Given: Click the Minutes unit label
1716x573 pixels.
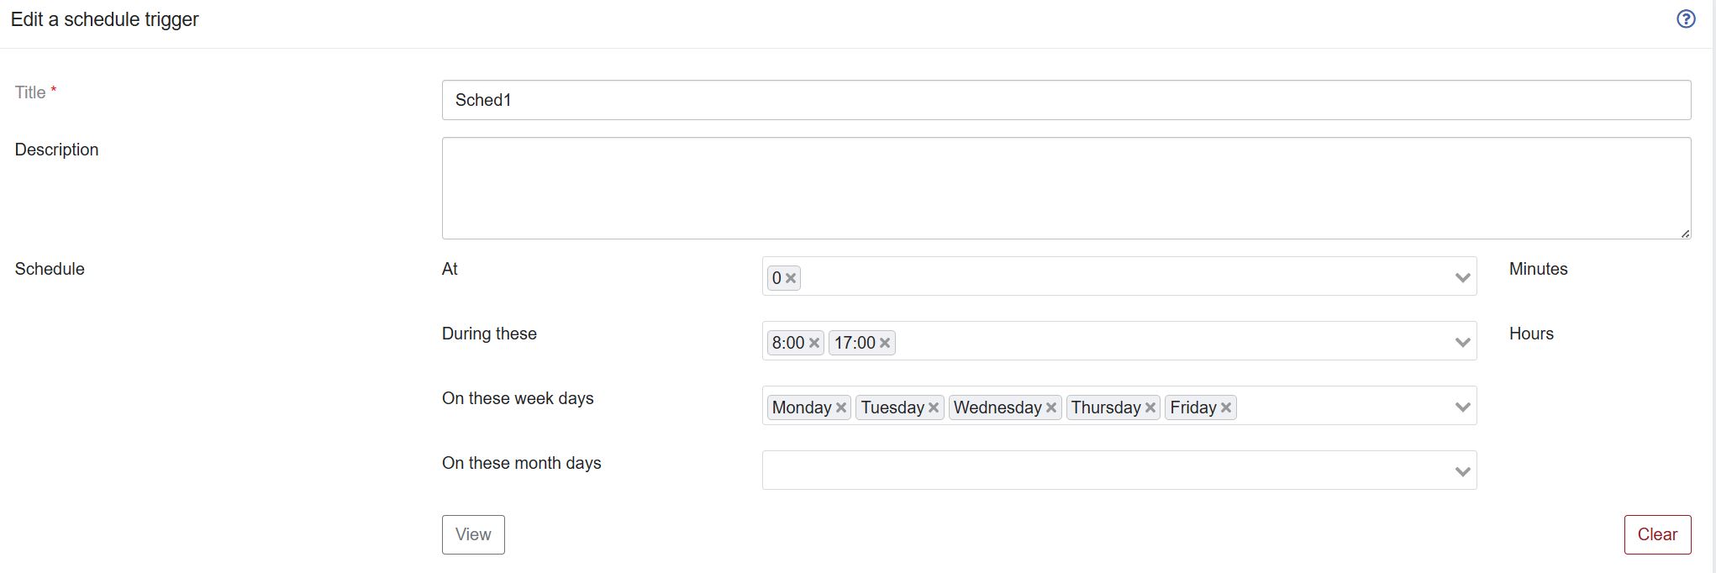Looking at the screenshot, I should 1539,269.
